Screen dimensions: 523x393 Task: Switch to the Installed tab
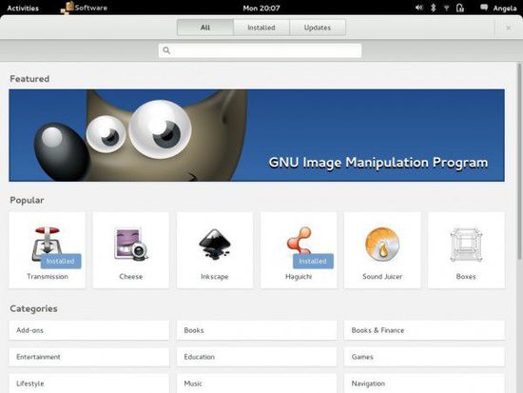261,28
